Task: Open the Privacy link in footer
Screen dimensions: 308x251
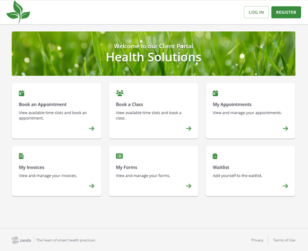Action: (x=257, y=240)
